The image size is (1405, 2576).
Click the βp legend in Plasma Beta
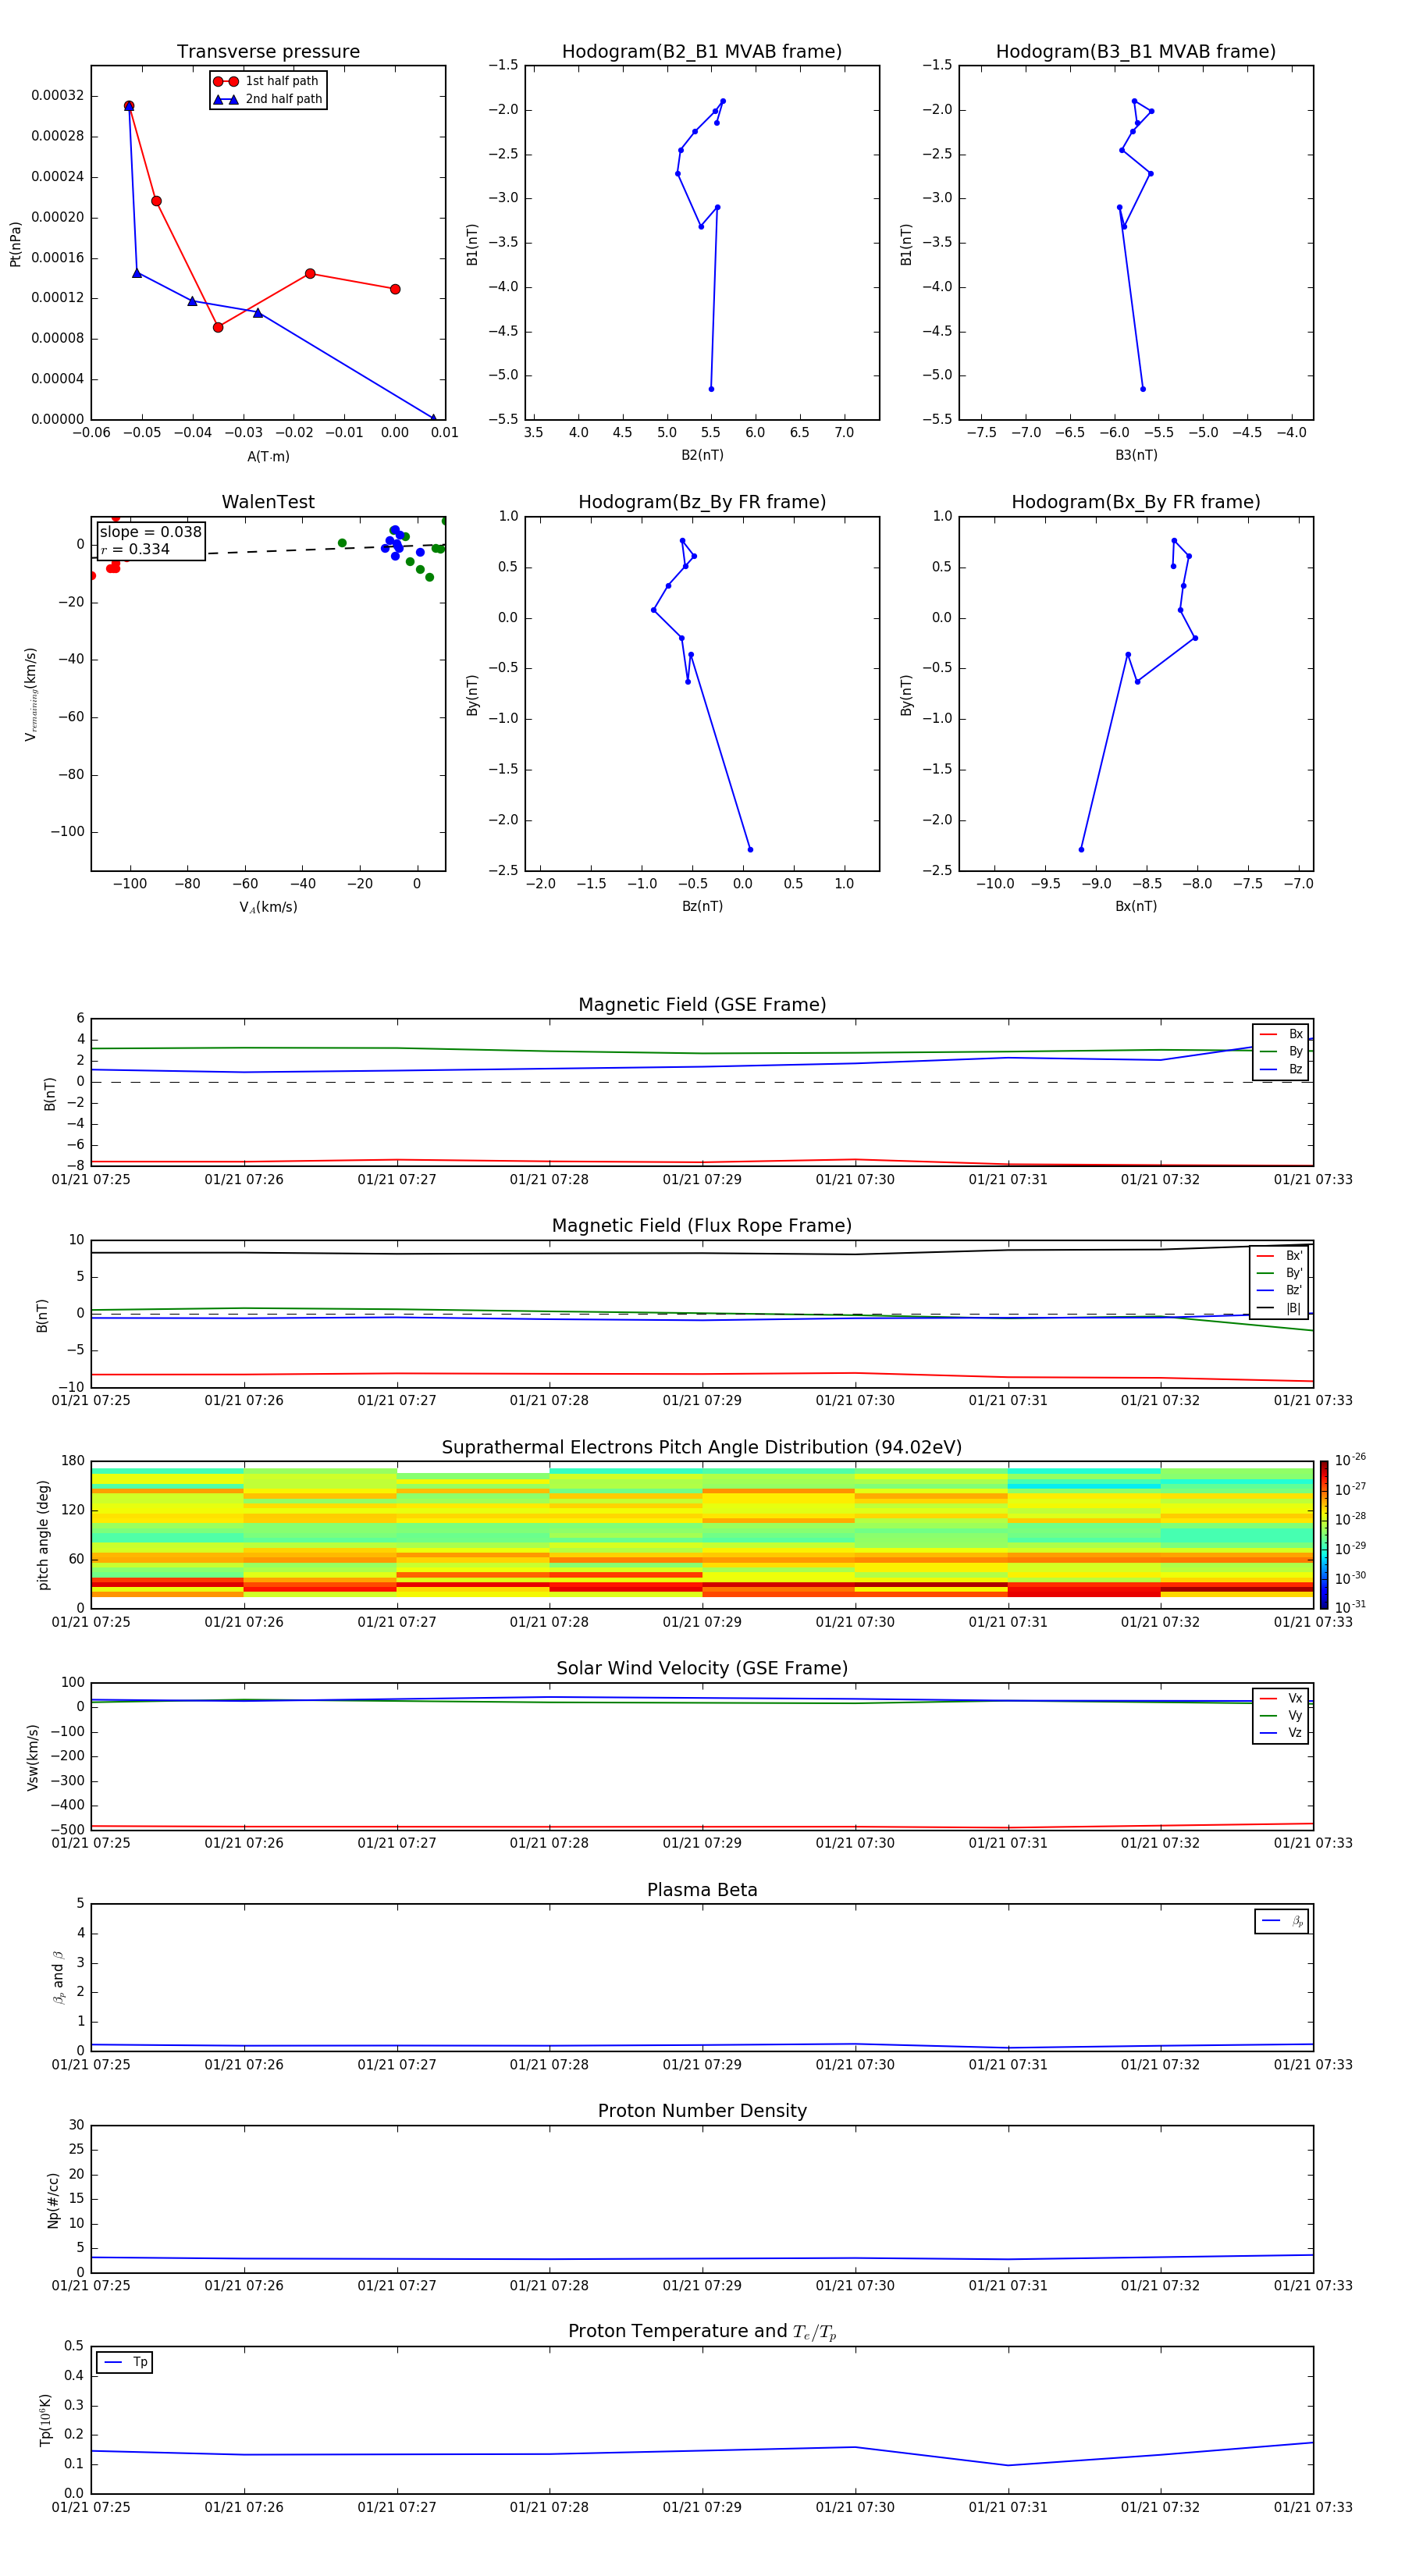pyautogui.click(x=1282, y=1921)
